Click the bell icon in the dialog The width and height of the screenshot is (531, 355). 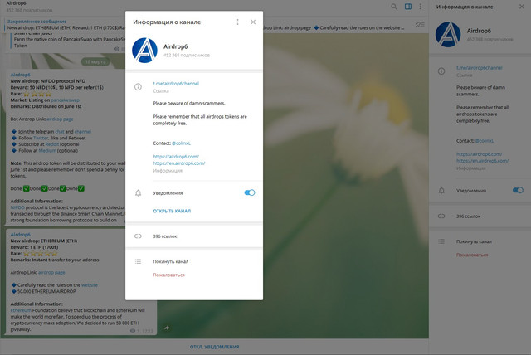click(x=139, y=193)
